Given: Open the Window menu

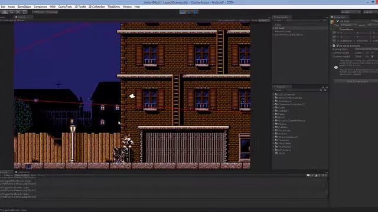Looking at the screenshot, I should tap(127, 6).
